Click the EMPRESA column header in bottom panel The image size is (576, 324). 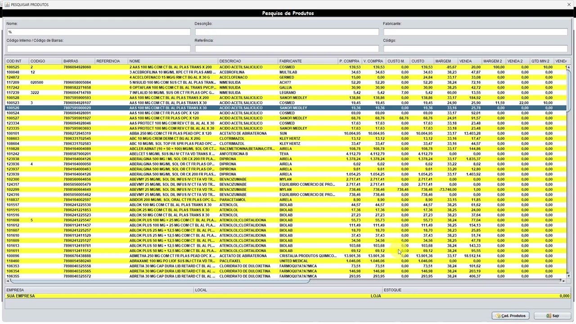coord(99,290)
